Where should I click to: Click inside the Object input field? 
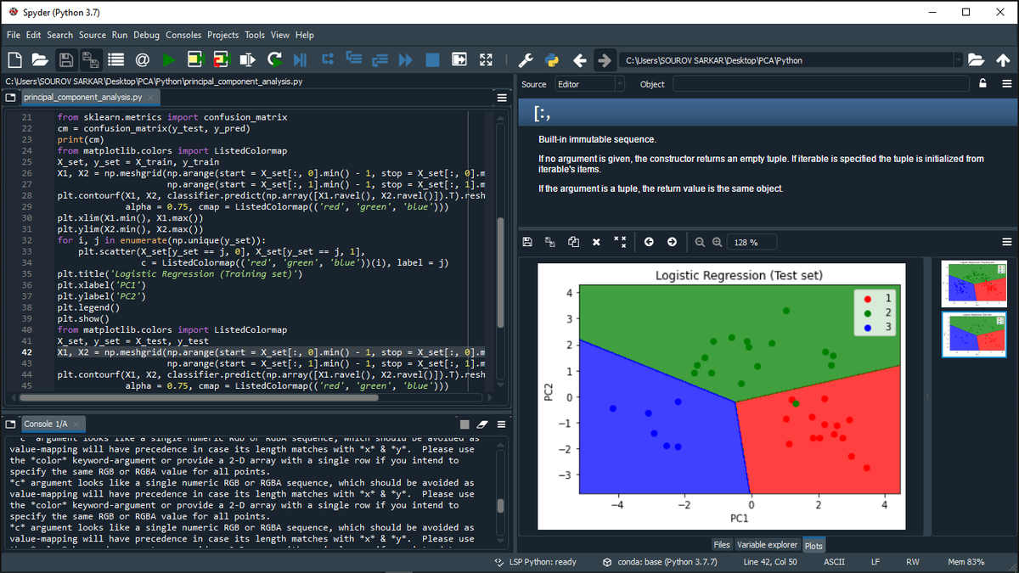pyautogui.click(x=821, y=84)
